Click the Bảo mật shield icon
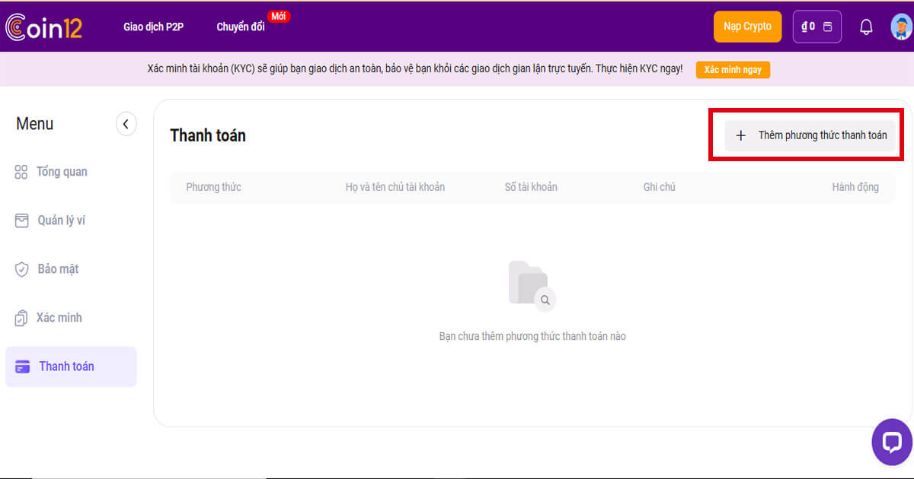The height and width of the screenshot is (479, 914). pyautogui.click(x=22, y=269)
